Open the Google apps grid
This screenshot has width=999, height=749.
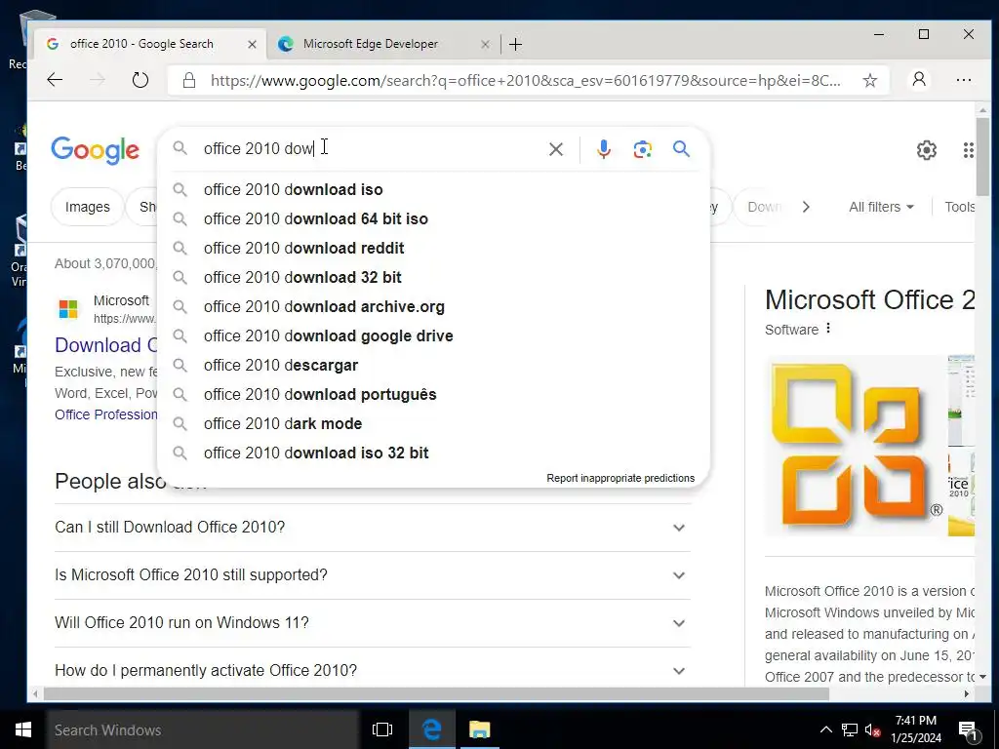tap(969, 150)
